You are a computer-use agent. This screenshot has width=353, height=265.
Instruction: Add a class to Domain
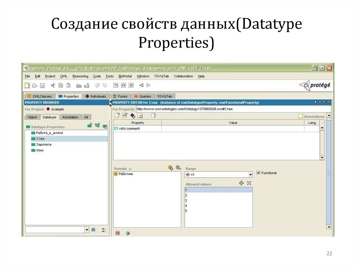click(170, 168)
